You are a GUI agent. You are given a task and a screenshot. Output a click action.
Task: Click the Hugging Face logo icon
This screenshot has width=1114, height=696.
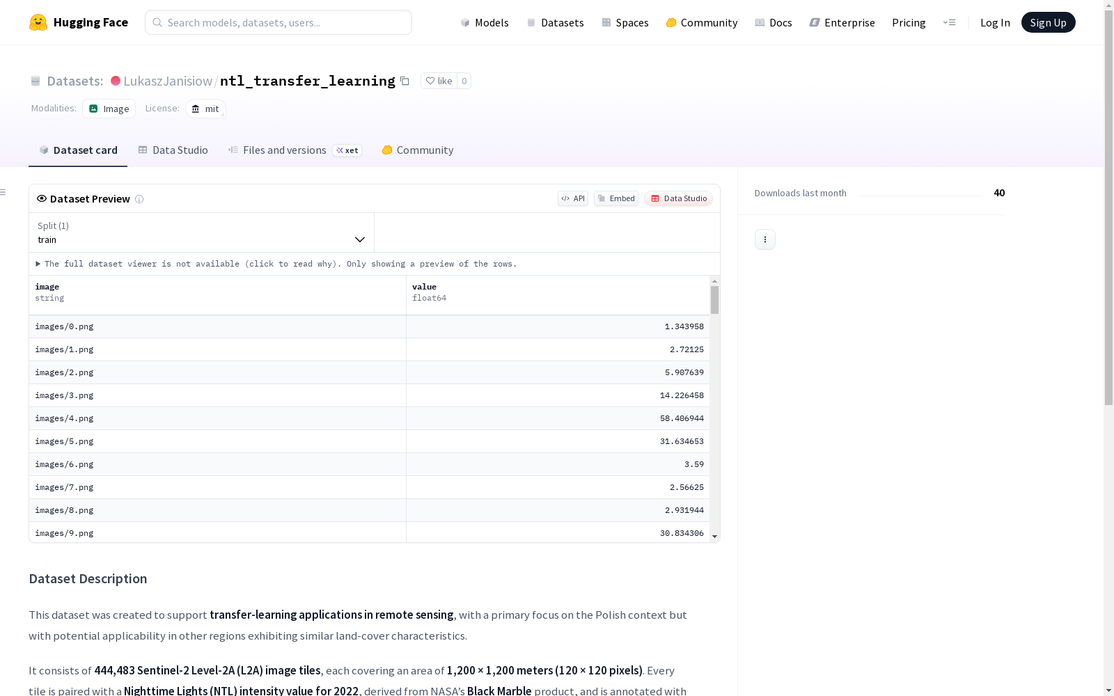pyautogui.click(x=38, y=22)
